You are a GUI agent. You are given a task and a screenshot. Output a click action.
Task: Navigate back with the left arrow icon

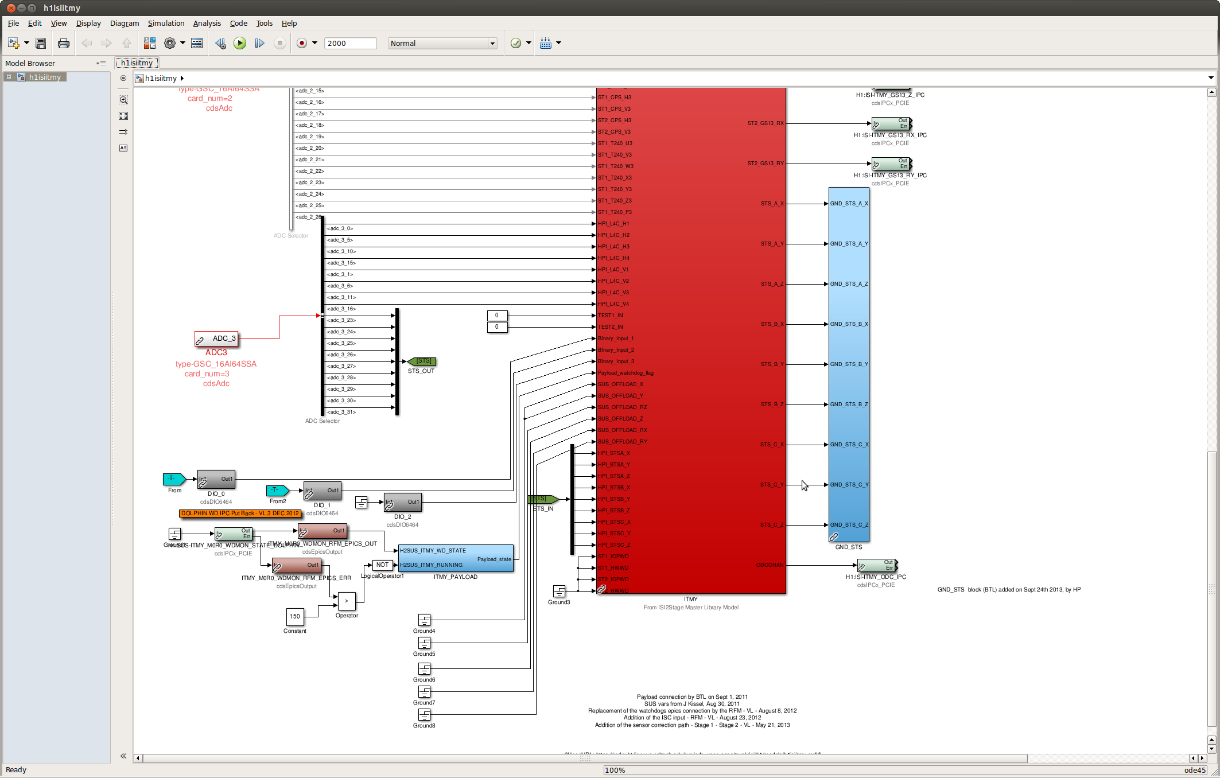87,43
